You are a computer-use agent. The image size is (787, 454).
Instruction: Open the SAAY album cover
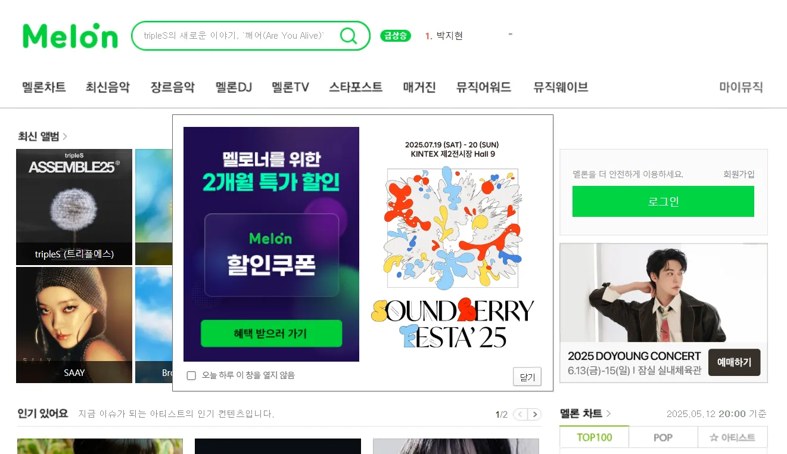tap(74, 325)
